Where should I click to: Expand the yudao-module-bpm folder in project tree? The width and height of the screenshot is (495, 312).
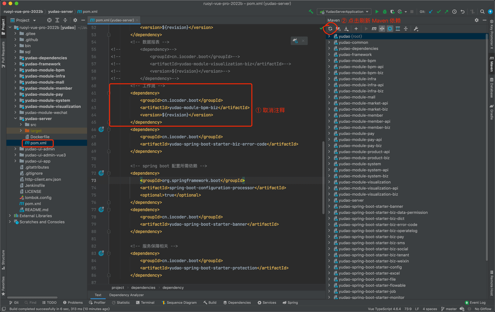coord(16,70)
